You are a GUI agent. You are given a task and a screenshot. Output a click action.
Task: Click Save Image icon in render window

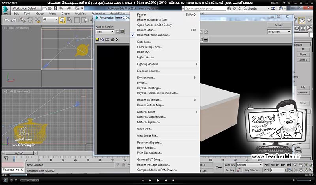coord(97,40)
